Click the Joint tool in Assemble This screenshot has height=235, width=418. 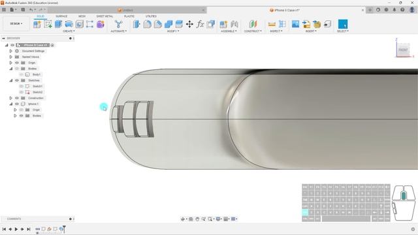click(234, 24)
